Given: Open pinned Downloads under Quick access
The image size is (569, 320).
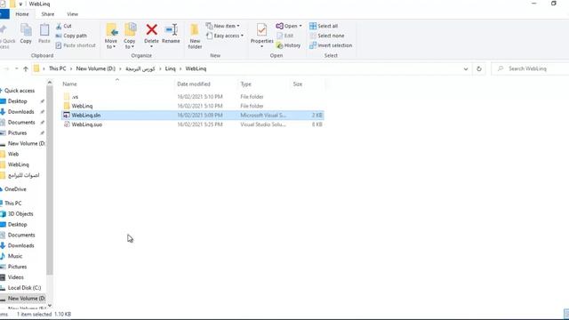Looking at the screenshot, I should (21, 112).
